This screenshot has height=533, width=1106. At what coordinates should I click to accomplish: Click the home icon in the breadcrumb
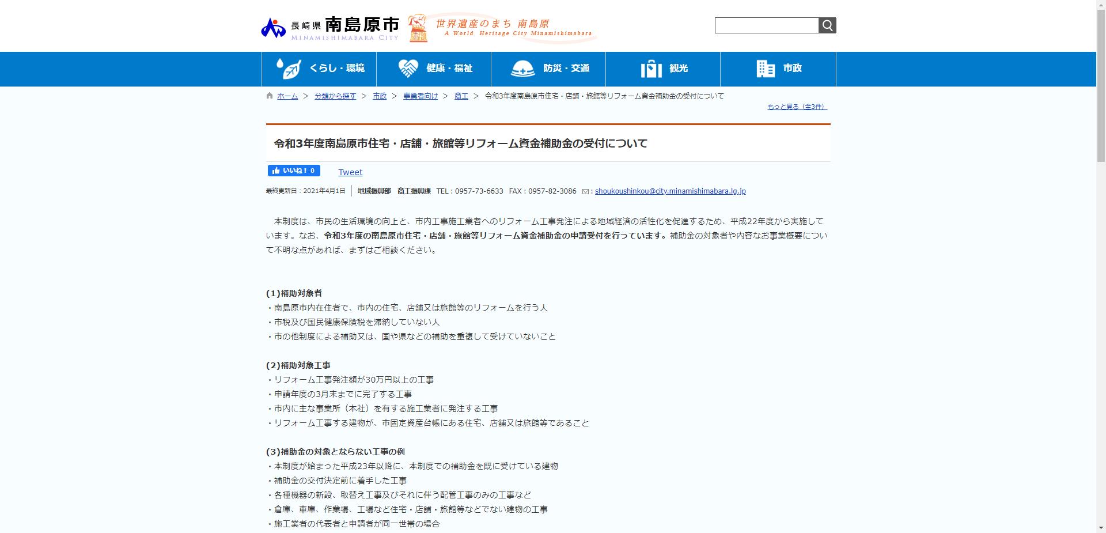268,96
